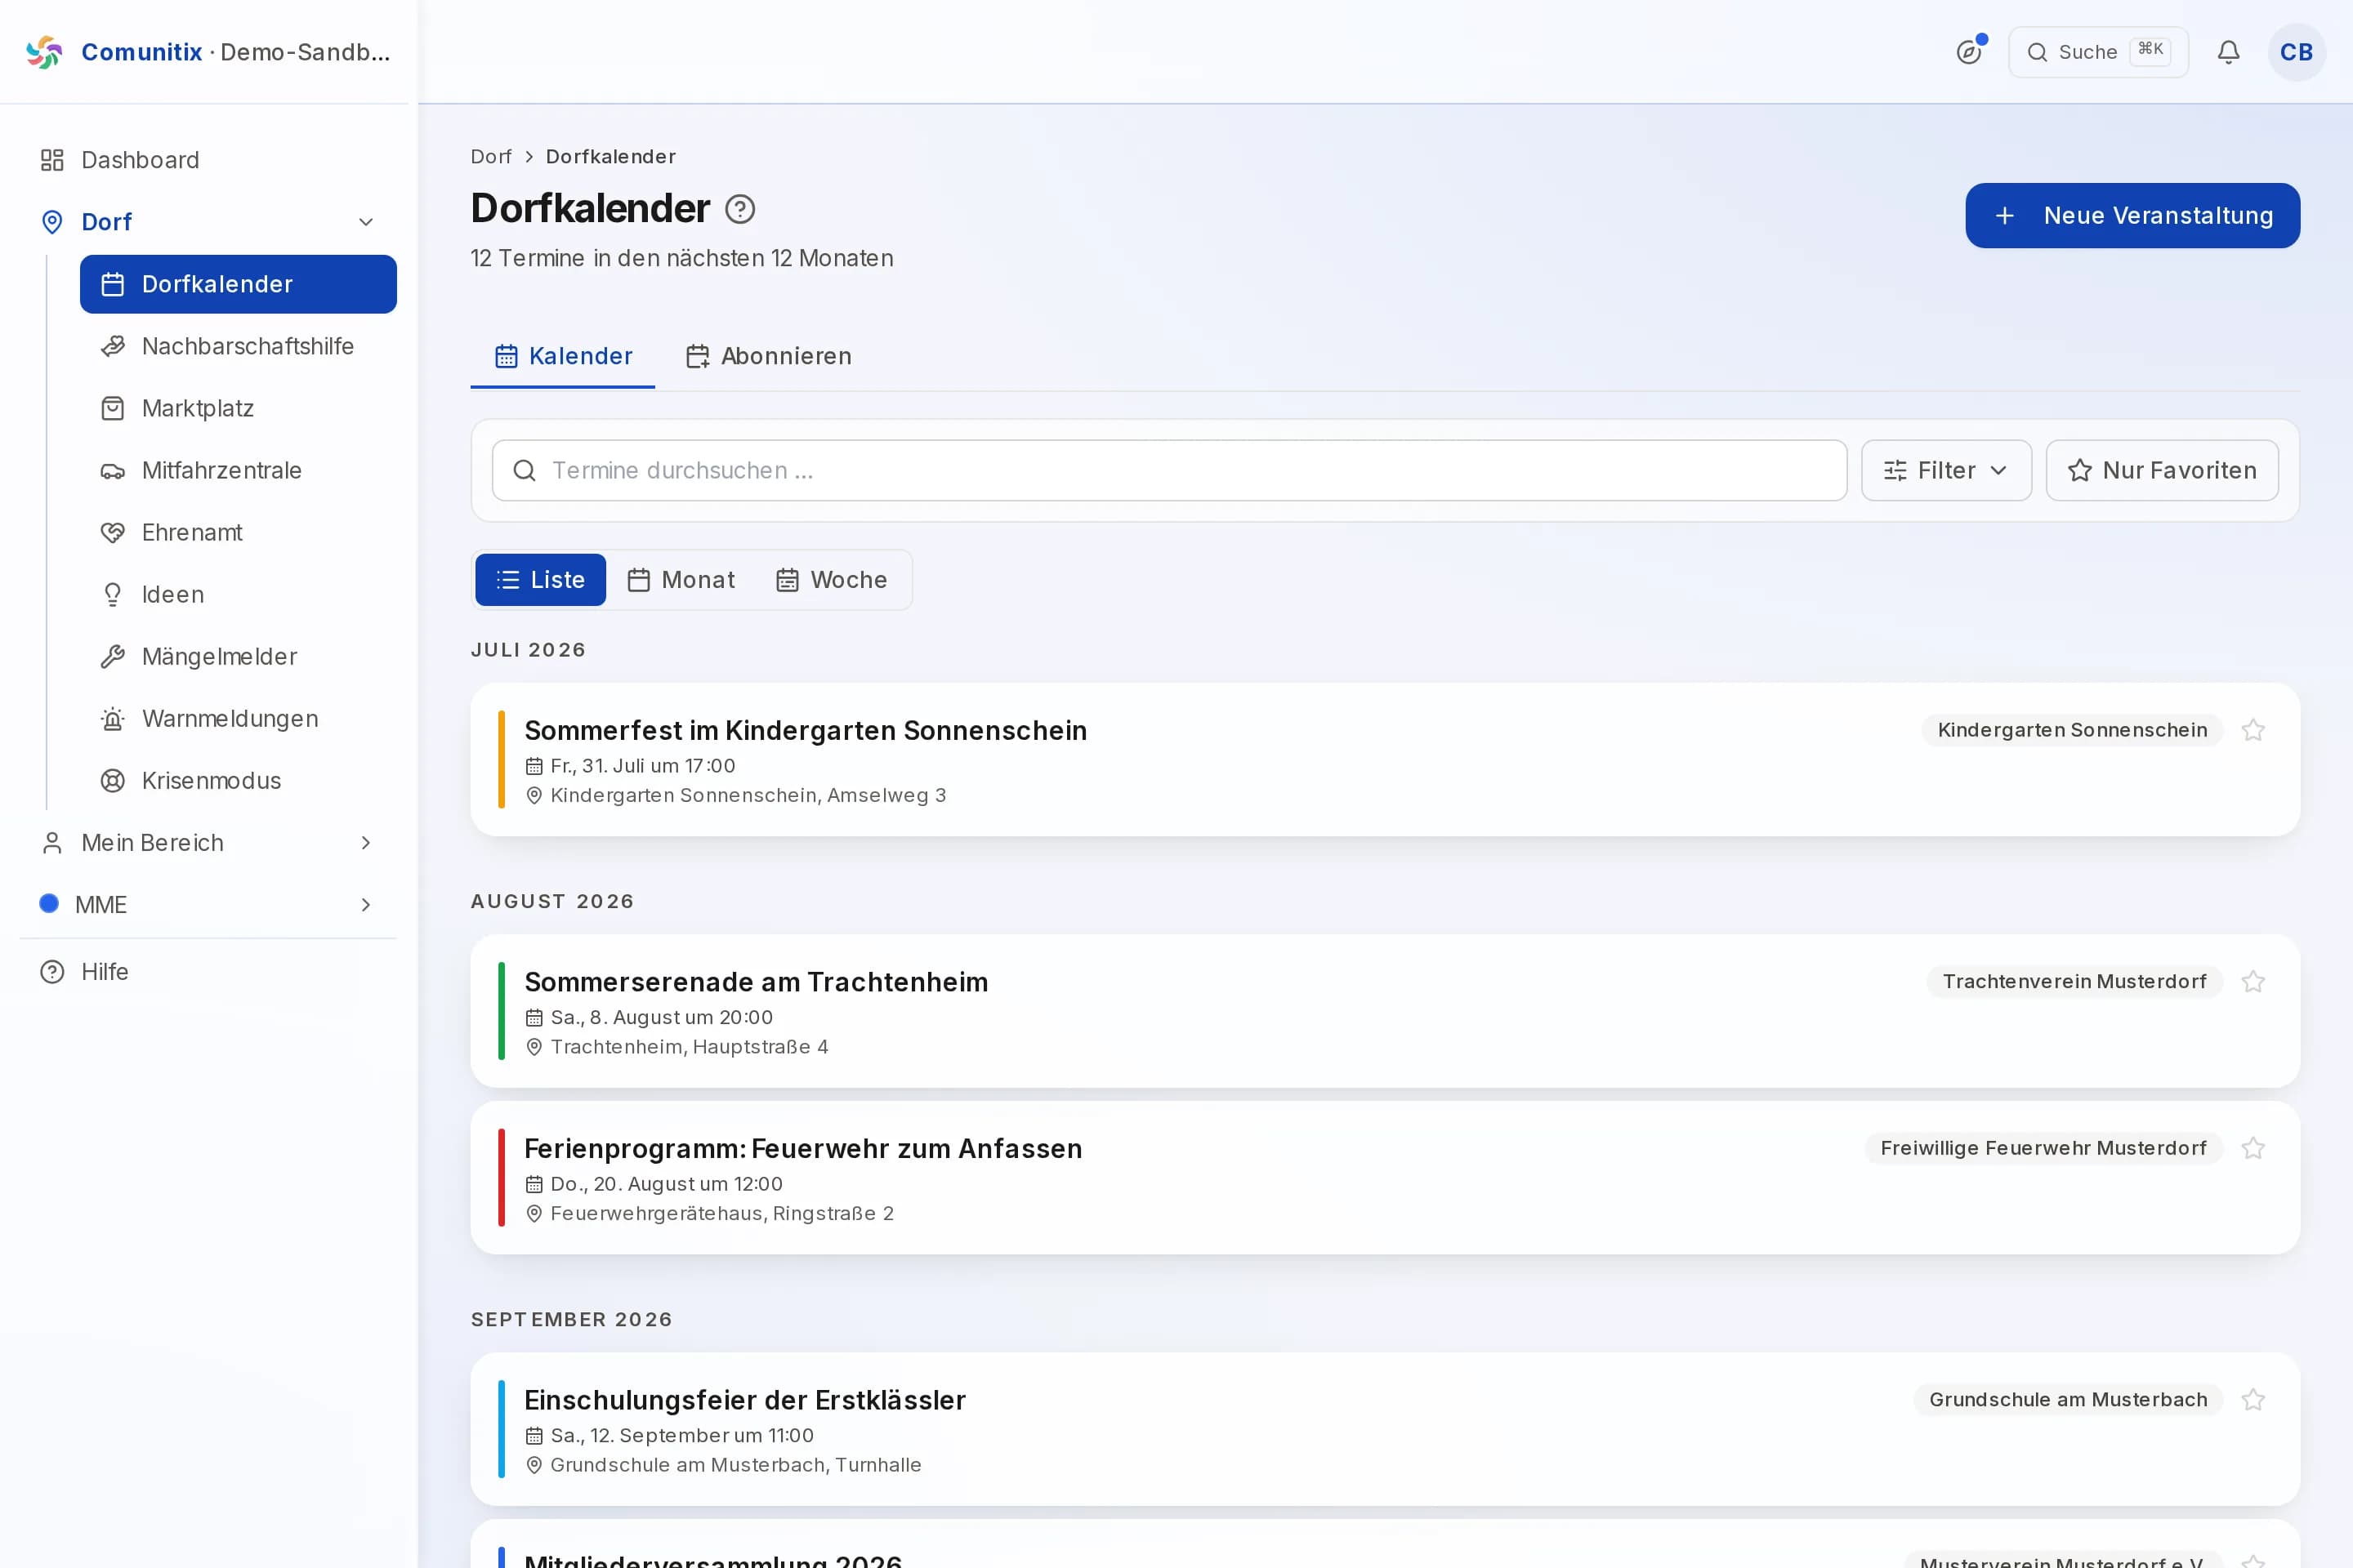Viewport: 2353px width, 1568px height.
Task: Open Ehrenamt in sidebar
Action: [238, 532]
